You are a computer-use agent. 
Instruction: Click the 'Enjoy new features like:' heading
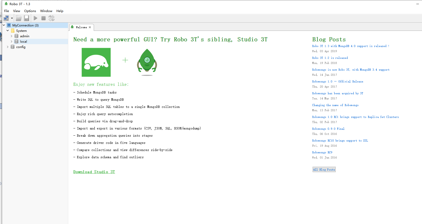coord(101,85)
